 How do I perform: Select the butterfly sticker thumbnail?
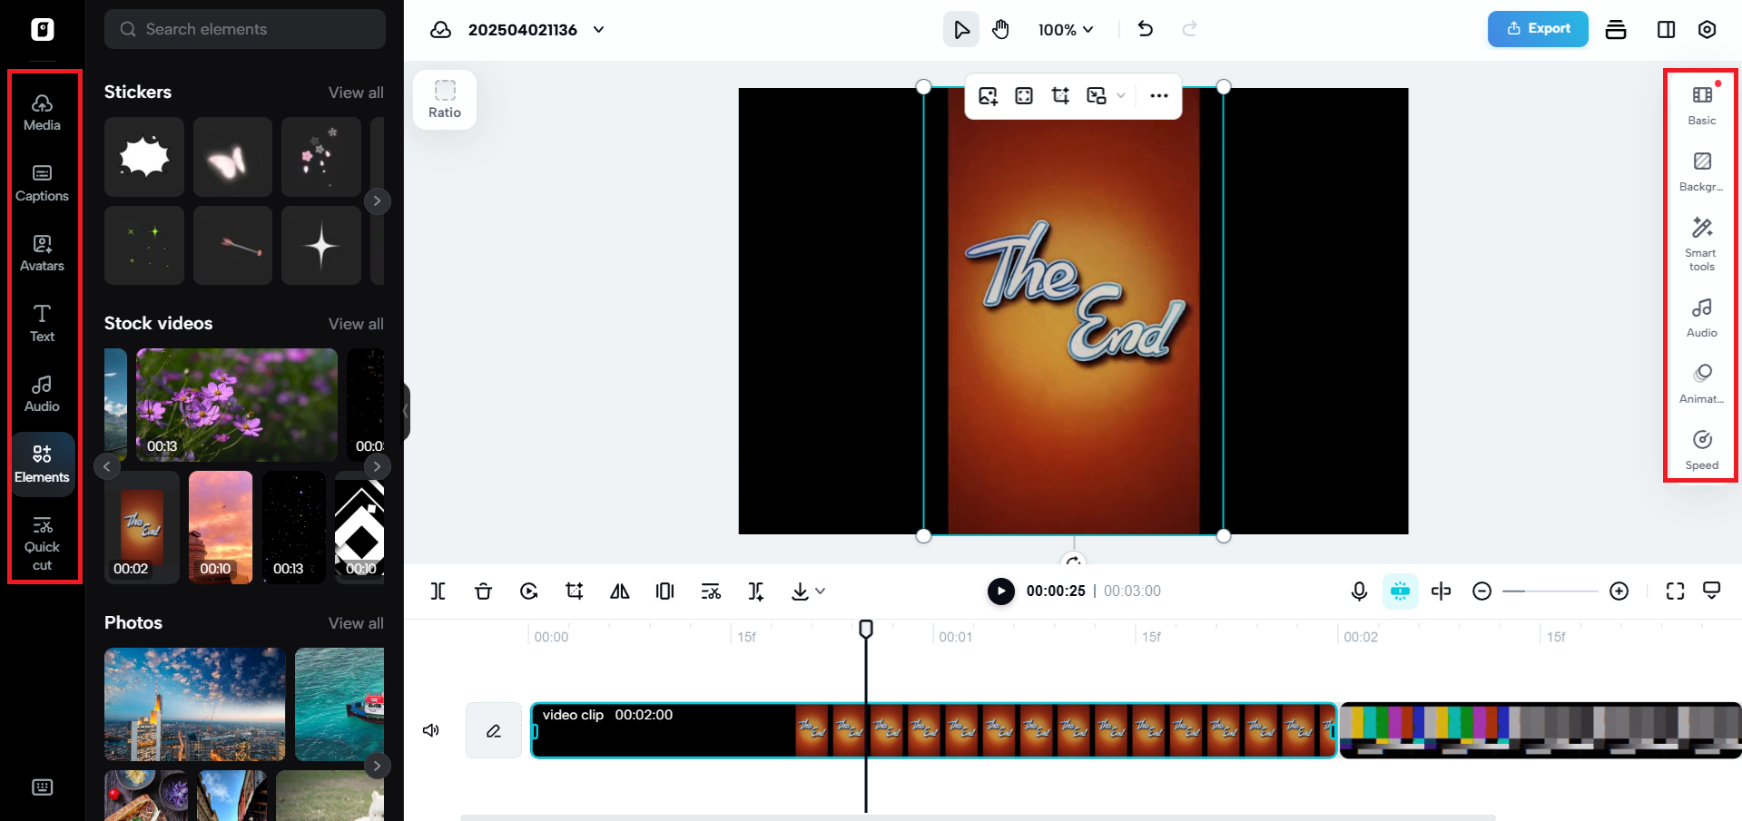pos(232,156)
